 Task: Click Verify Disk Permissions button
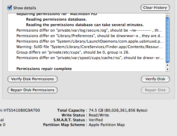[33, 79]
